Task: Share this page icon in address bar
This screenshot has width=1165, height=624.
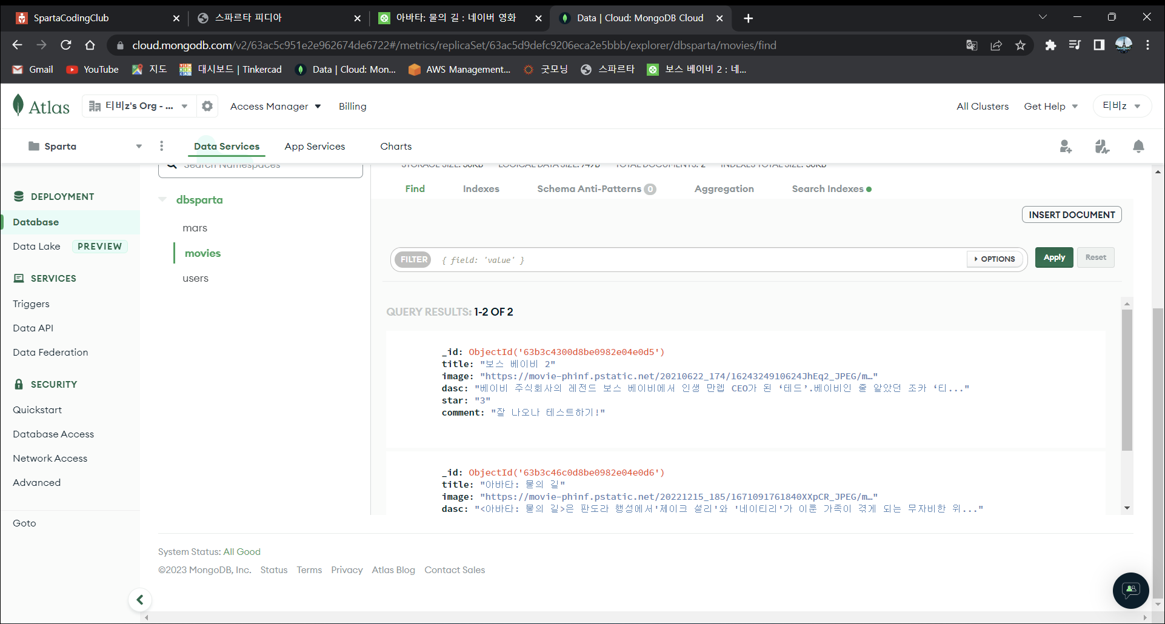Action: click(996, 45)
